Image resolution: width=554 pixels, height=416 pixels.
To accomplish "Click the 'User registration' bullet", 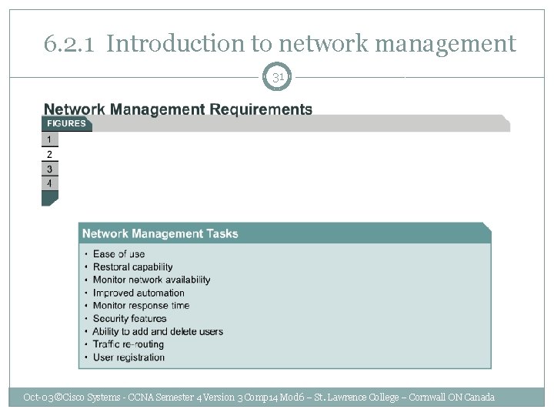I will pos(128,357).
